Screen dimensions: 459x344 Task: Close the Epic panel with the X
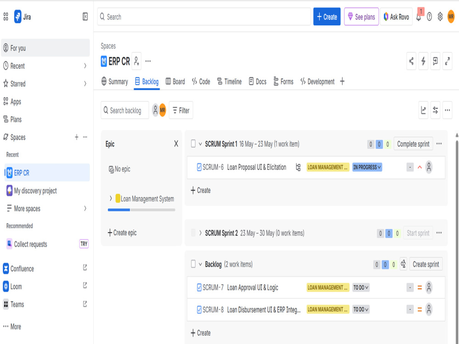[176, 144]
